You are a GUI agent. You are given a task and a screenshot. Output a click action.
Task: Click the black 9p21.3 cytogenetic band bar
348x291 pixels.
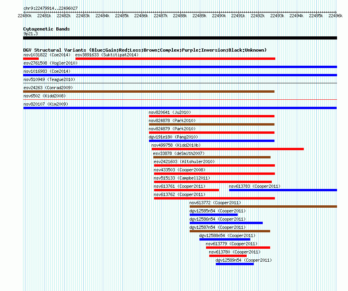coord(180,38)
